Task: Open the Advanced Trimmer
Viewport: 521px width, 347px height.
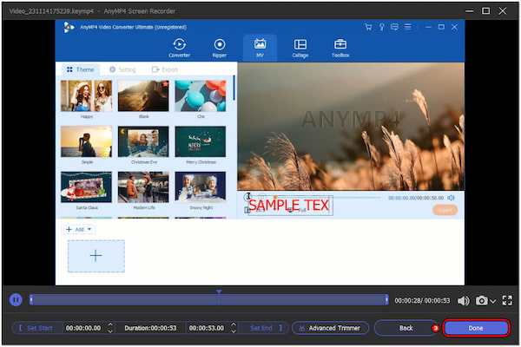Action: [x=330, y=328]
